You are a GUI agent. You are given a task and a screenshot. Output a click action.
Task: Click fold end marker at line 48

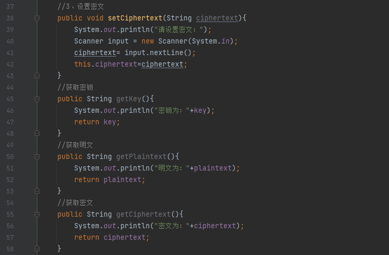pos(37,133)
